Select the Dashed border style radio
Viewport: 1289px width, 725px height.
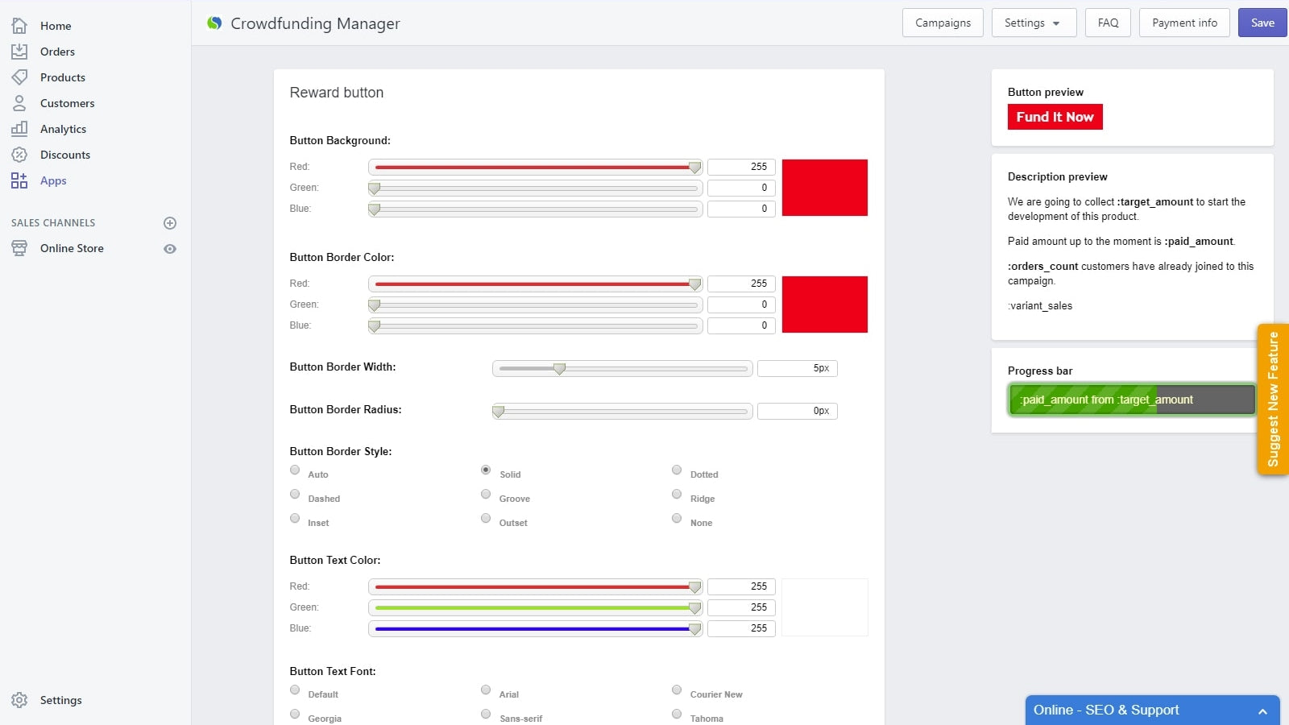pyautogui.click(x=295, y=495)
